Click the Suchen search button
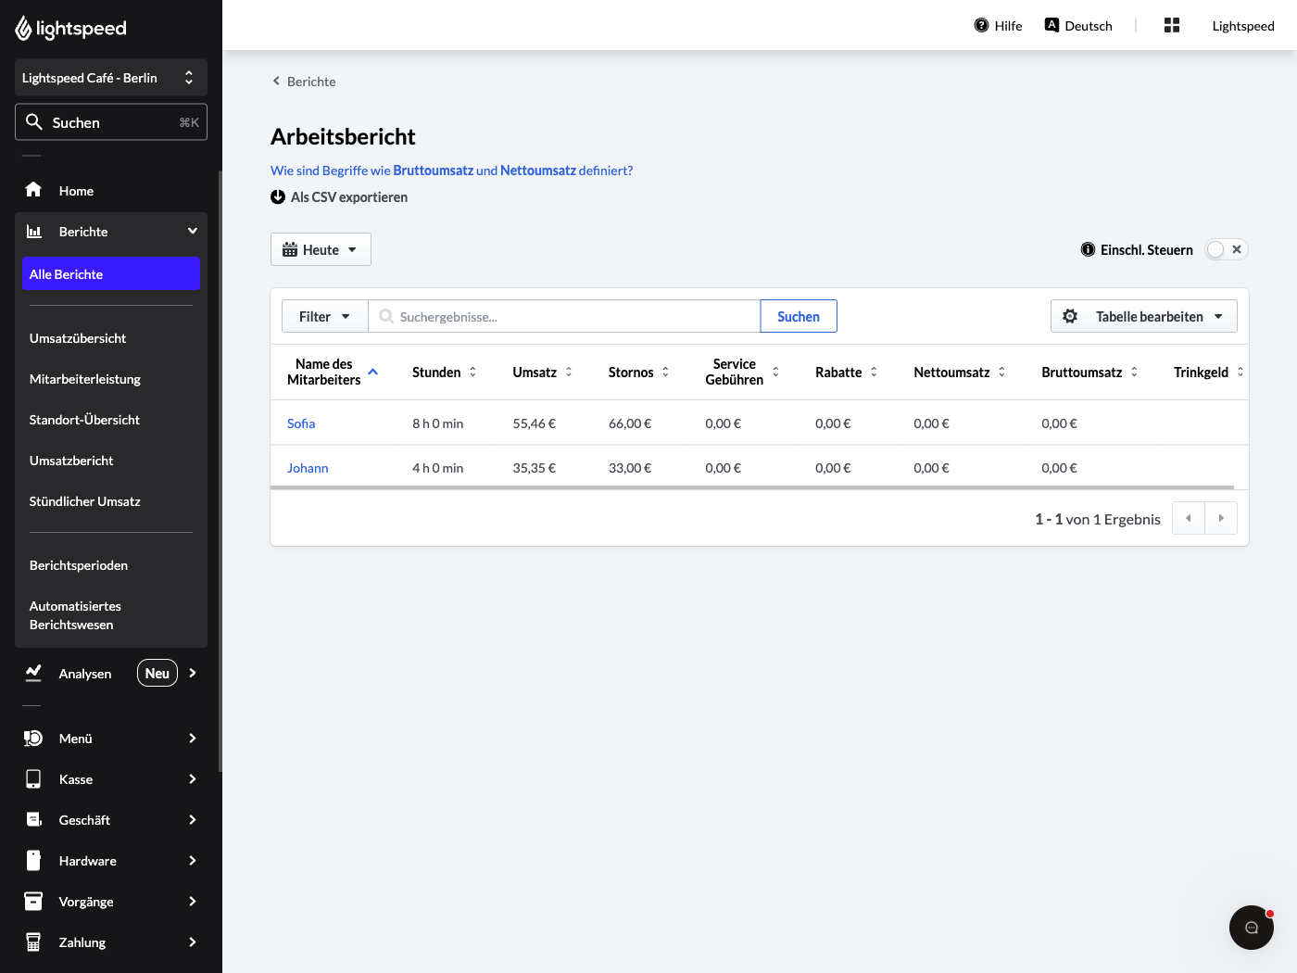This screenshot has height=973, width=1297. point(799,316)
